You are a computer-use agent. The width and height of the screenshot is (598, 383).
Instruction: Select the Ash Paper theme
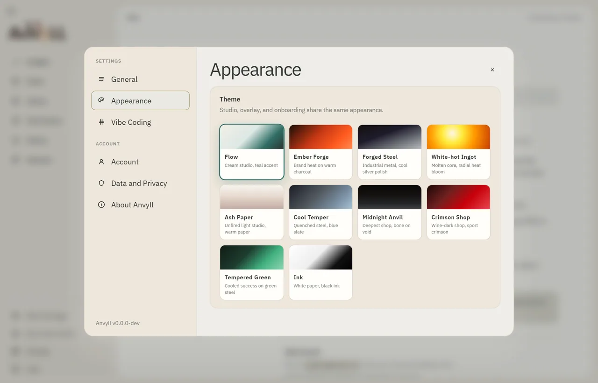252,212
